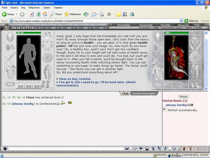The height and width of the screenshot is (158, 210).
Task: Open the Inventory link
Action: (145, 27)
